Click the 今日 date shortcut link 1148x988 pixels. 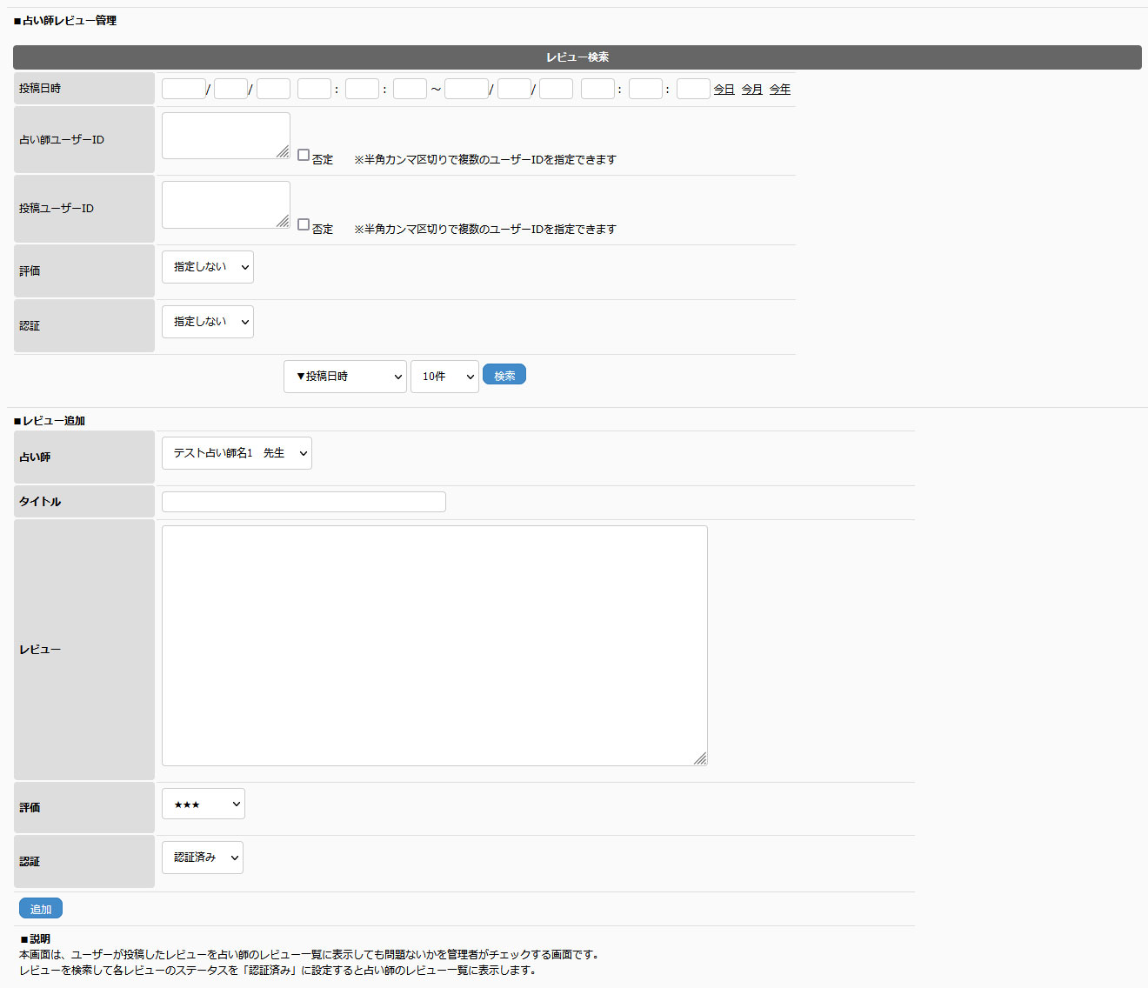[724, 90]
